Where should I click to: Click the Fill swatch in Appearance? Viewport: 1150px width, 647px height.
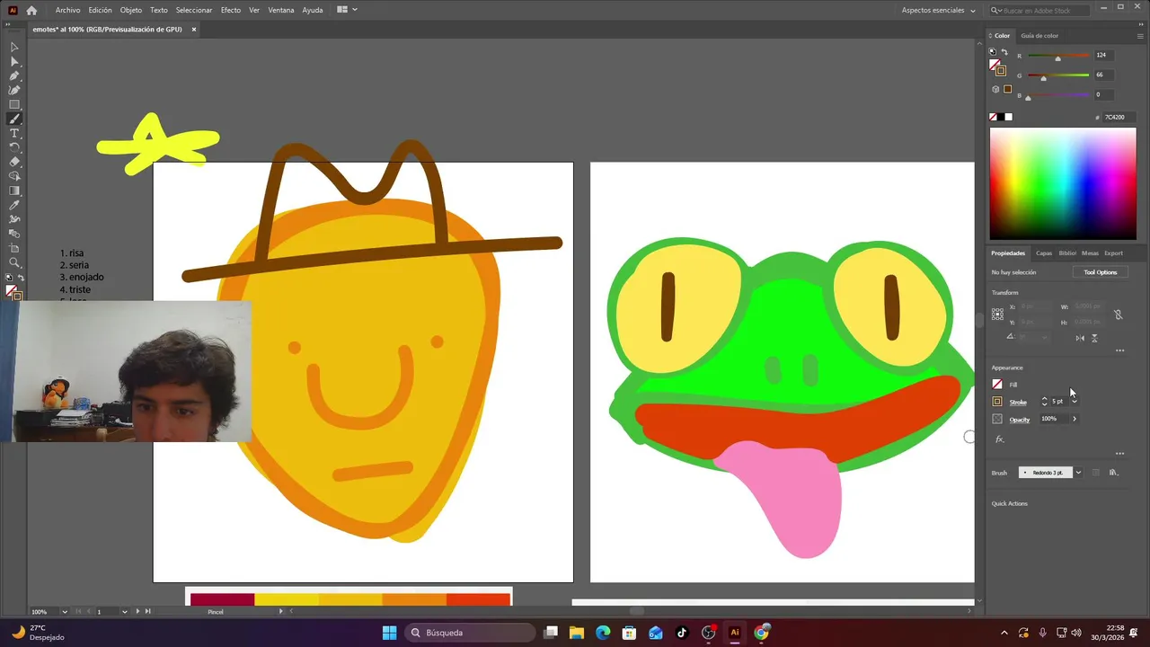(x=997, y=385)
